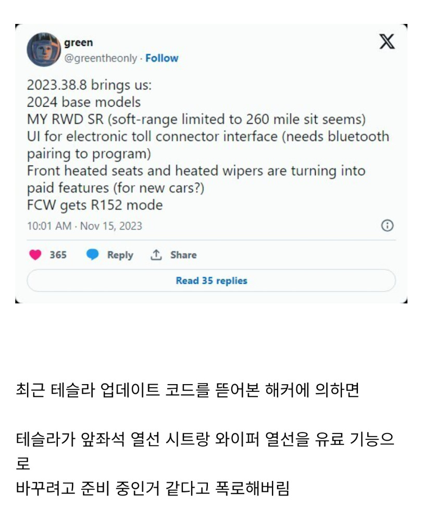Click the 'FCW gets R152 mode' line
Screen dimensions: 422x521
click(95, 205)
